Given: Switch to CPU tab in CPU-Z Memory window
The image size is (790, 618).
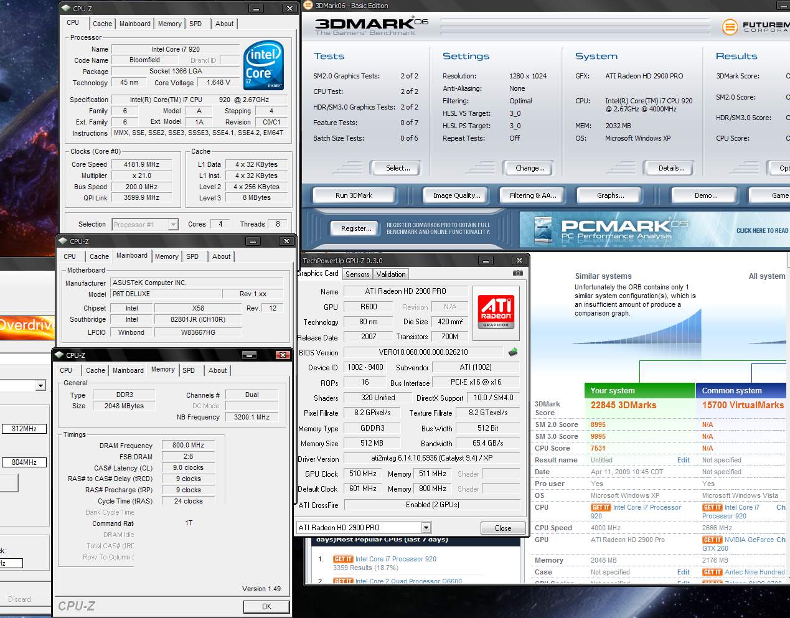Looking at the screenshot, I should (66, 370).
